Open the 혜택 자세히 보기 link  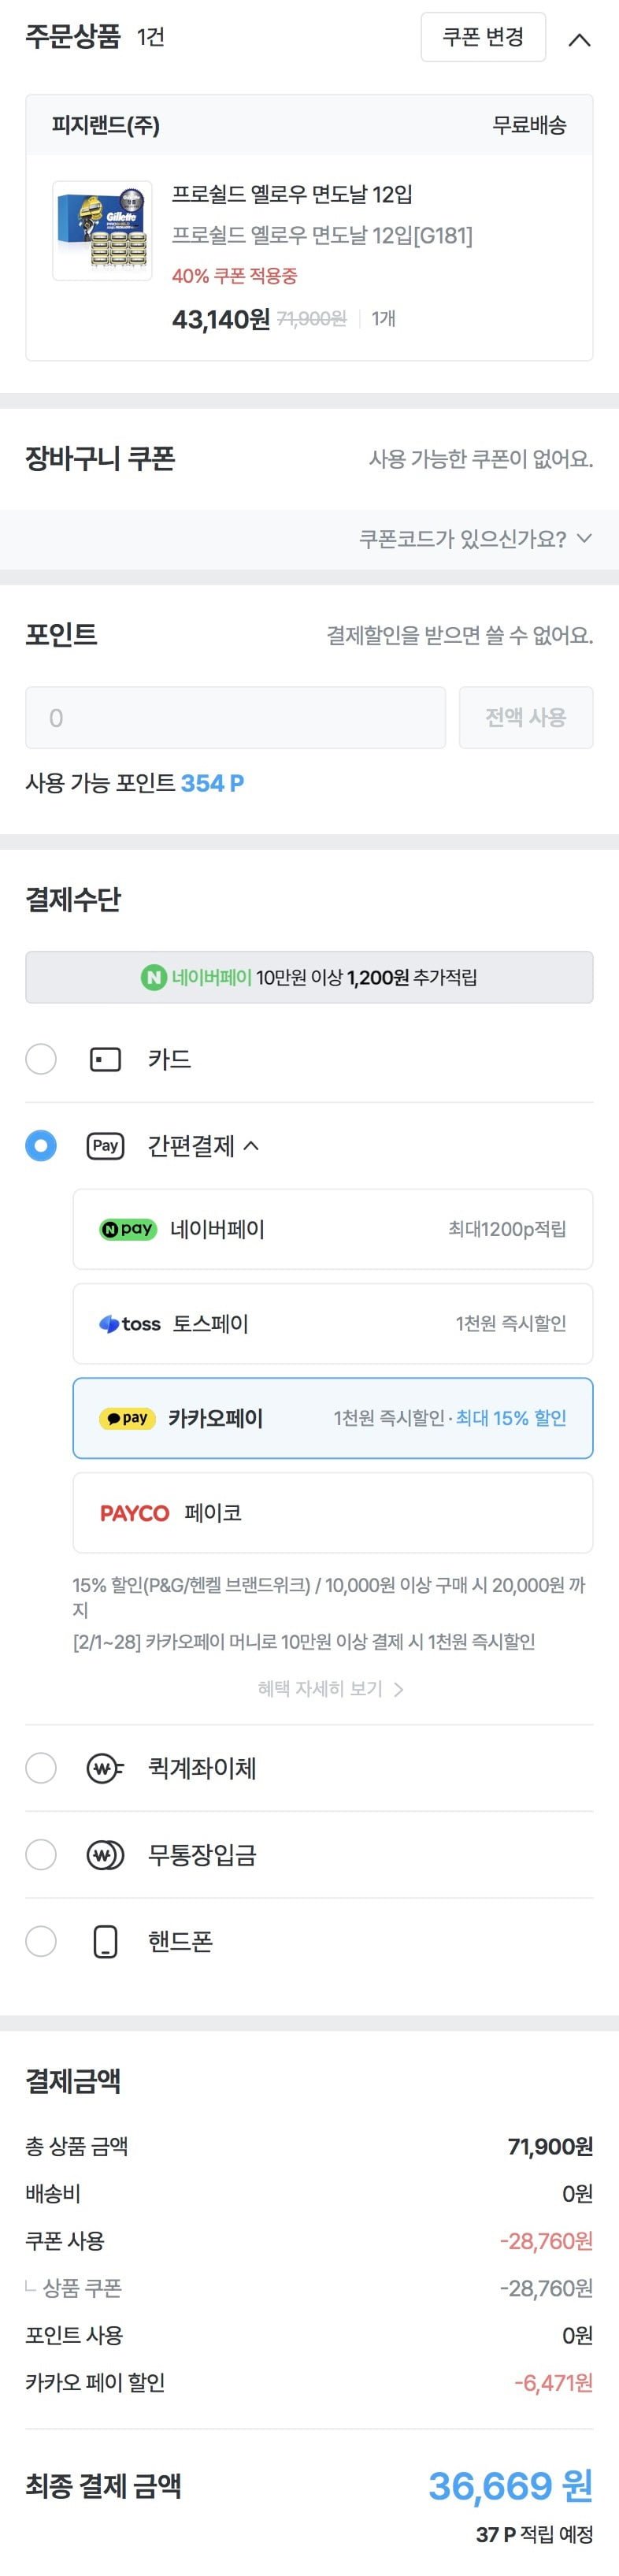pos(330,1689)
